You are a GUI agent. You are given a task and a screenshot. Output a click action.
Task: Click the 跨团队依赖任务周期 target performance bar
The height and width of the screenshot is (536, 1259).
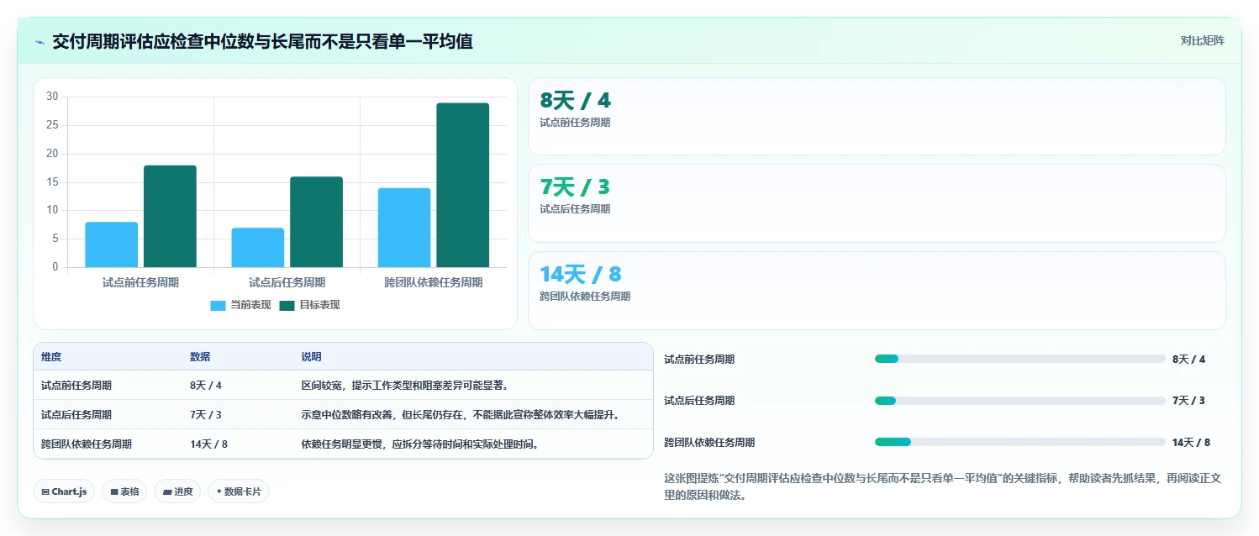pyautogui.click(x=462, y=185)
